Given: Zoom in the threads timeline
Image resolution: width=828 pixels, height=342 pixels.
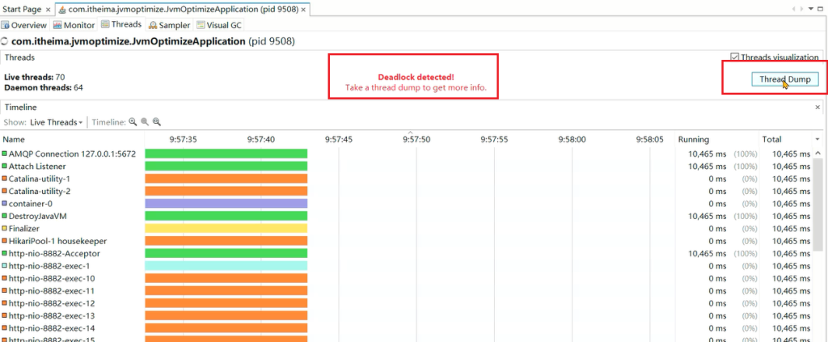Looking at the screenshot, I should (x=133, y=122).
